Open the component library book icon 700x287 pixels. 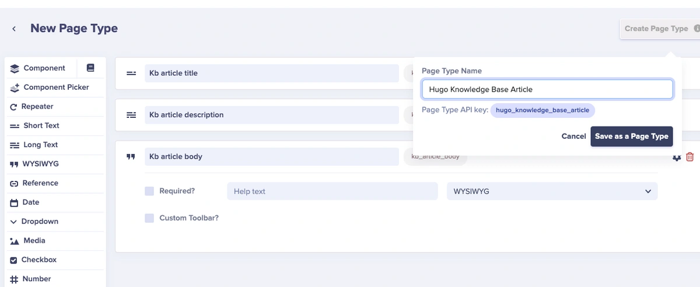[90, 68]
